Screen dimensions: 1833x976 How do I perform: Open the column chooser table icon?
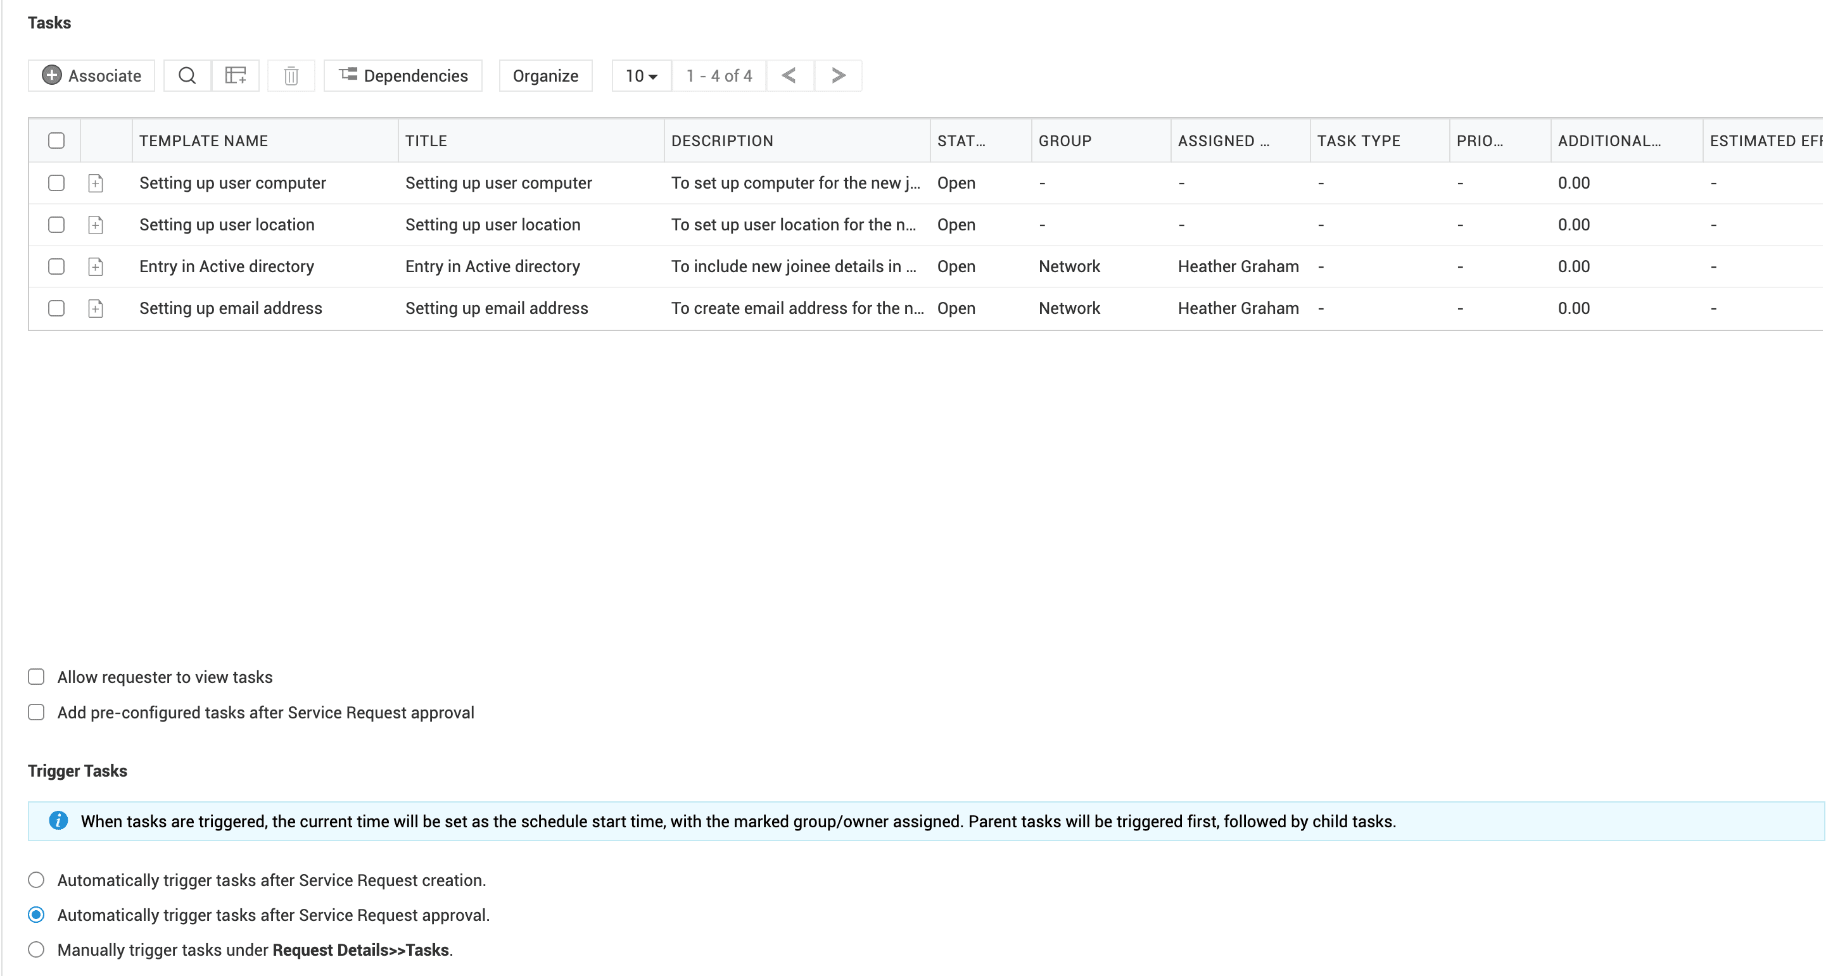236,75
